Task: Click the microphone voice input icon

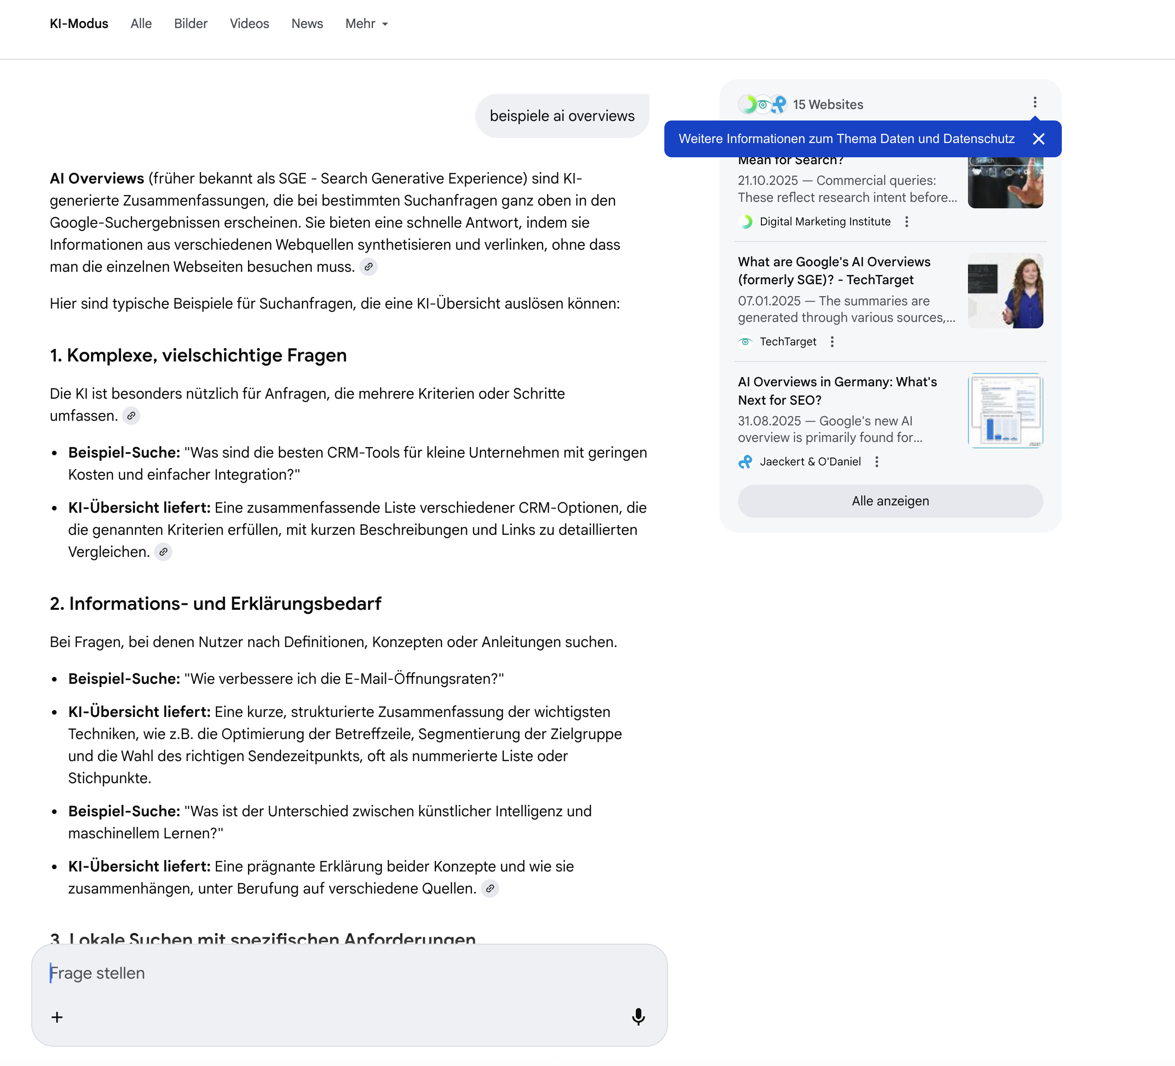Action: pyautogui.click(x=638, y=1016)
